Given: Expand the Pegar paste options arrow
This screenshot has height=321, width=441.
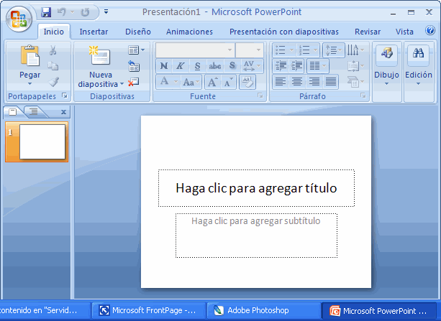Looking at the screenshot, I should [29, 83].
